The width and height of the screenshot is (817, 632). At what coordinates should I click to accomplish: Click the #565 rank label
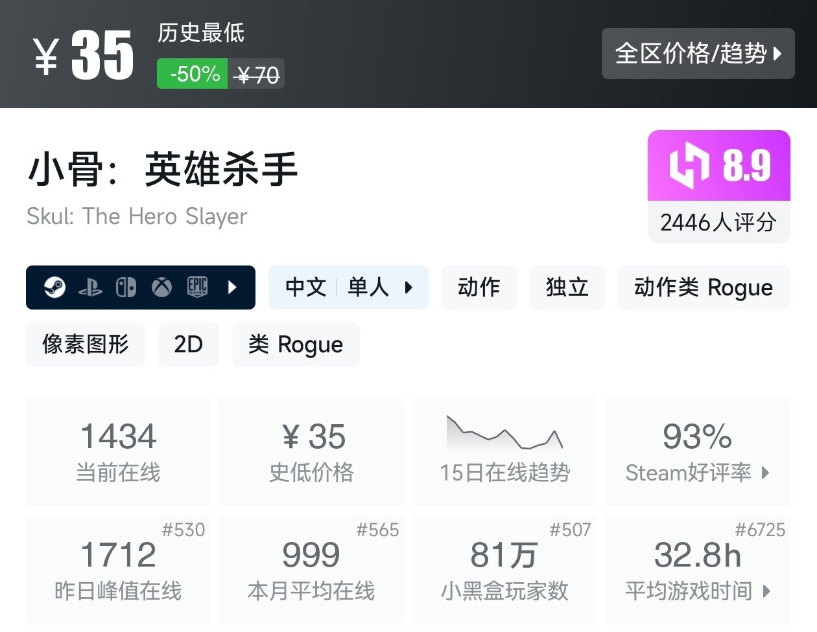[x=377, y=530]
